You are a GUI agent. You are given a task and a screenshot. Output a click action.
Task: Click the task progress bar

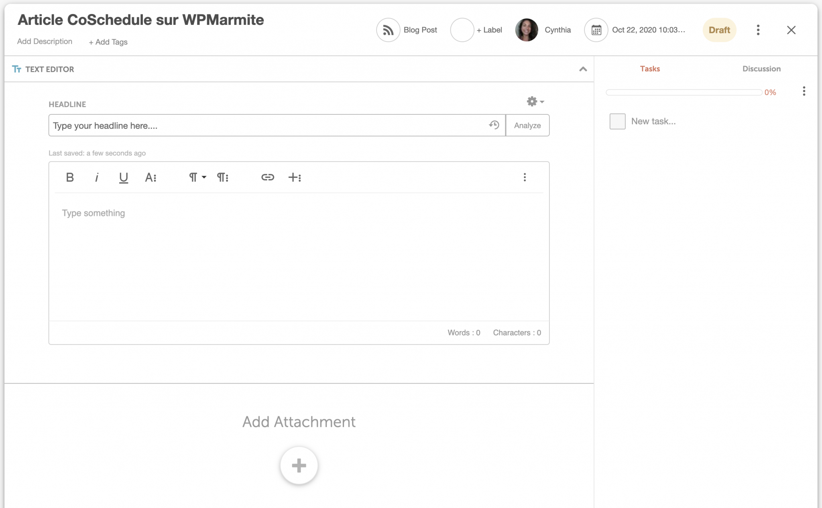coord(684,92)
